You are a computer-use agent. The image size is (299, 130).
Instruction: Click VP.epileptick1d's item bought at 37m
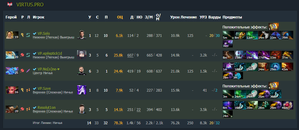(287, 55)
